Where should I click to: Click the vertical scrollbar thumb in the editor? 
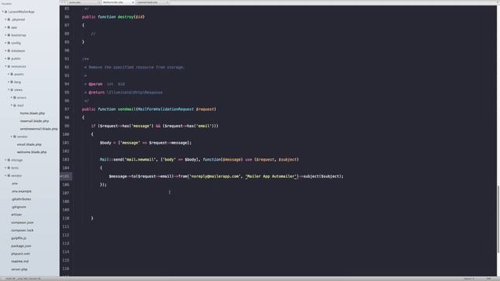click(498, 219)
